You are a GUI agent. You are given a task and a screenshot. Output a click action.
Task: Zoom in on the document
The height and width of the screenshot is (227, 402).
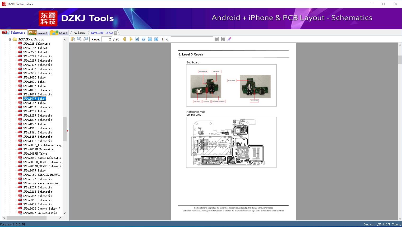point(156,39)
